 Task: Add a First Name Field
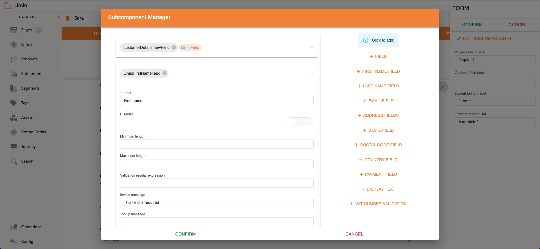click(378, 71)
